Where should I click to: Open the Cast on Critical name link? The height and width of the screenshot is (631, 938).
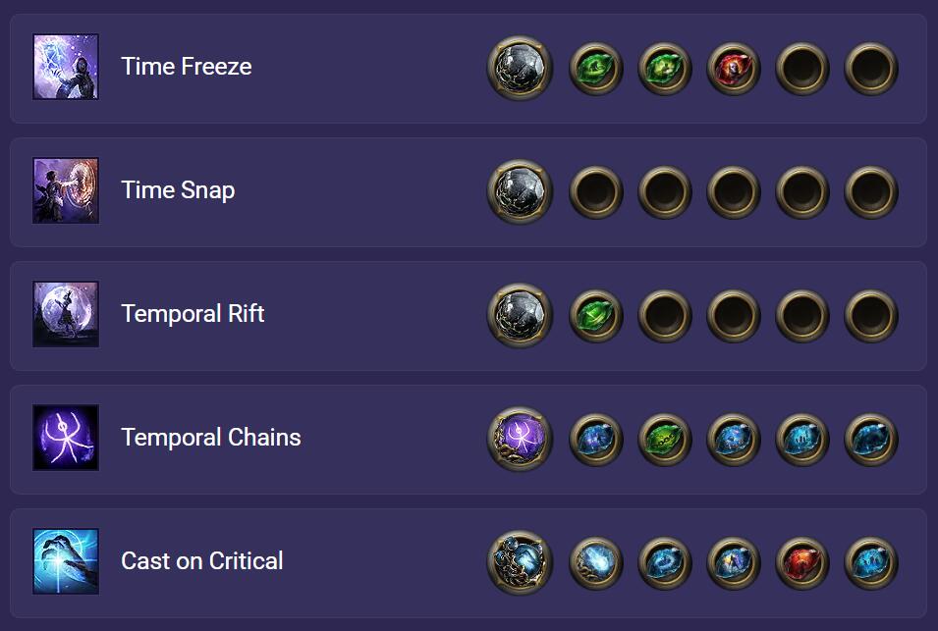201,561
